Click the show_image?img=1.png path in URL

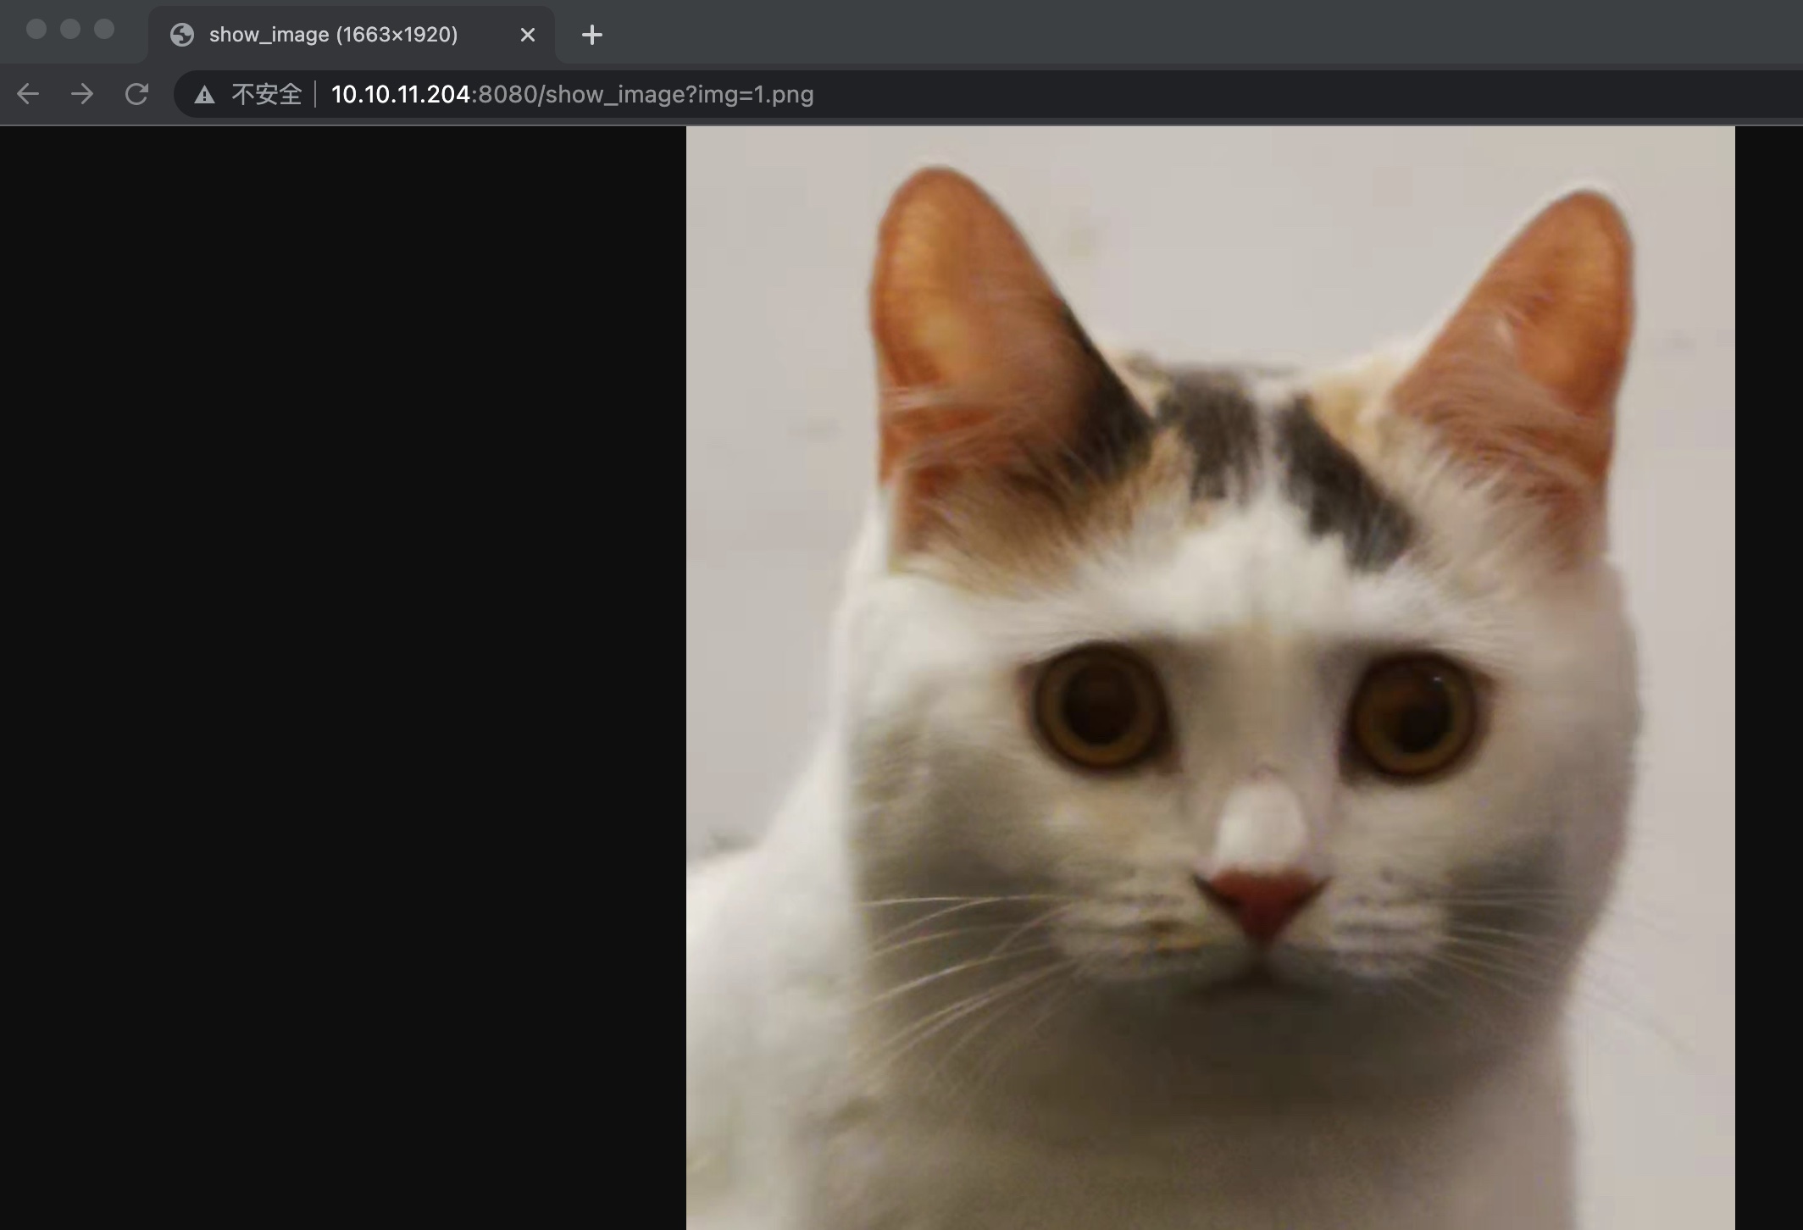pos(678,94)
